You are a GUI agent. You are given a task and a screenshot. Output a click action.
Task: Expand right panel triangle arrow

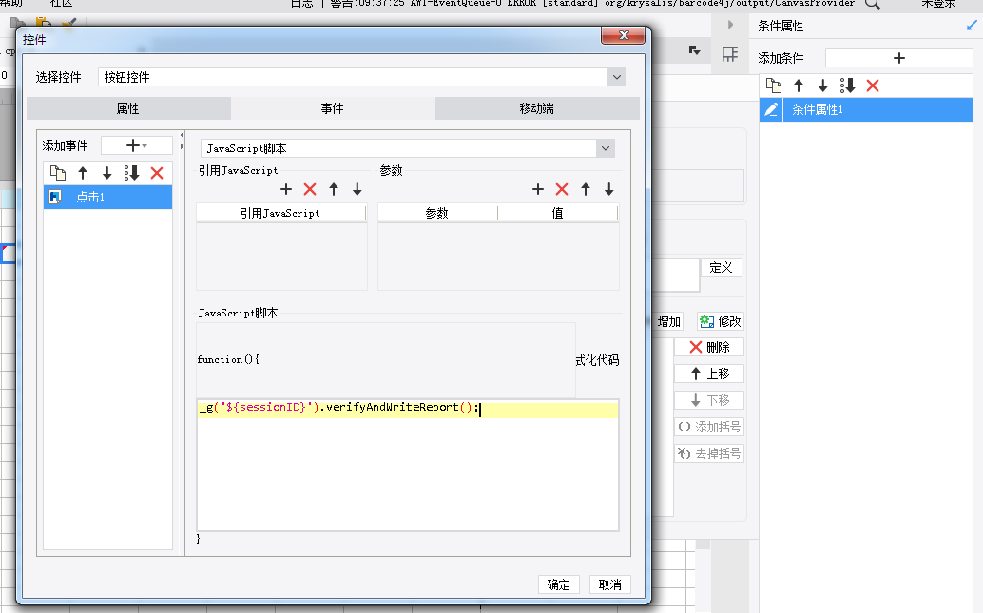[730, 25]
